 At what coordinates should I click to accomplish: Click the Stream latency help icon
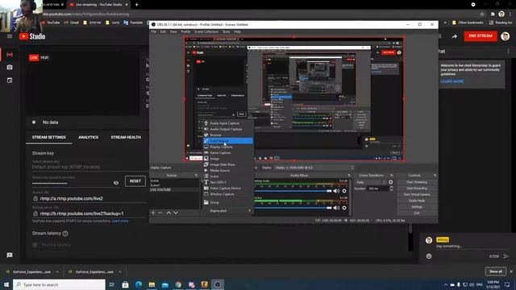click(x=65, y=234)
